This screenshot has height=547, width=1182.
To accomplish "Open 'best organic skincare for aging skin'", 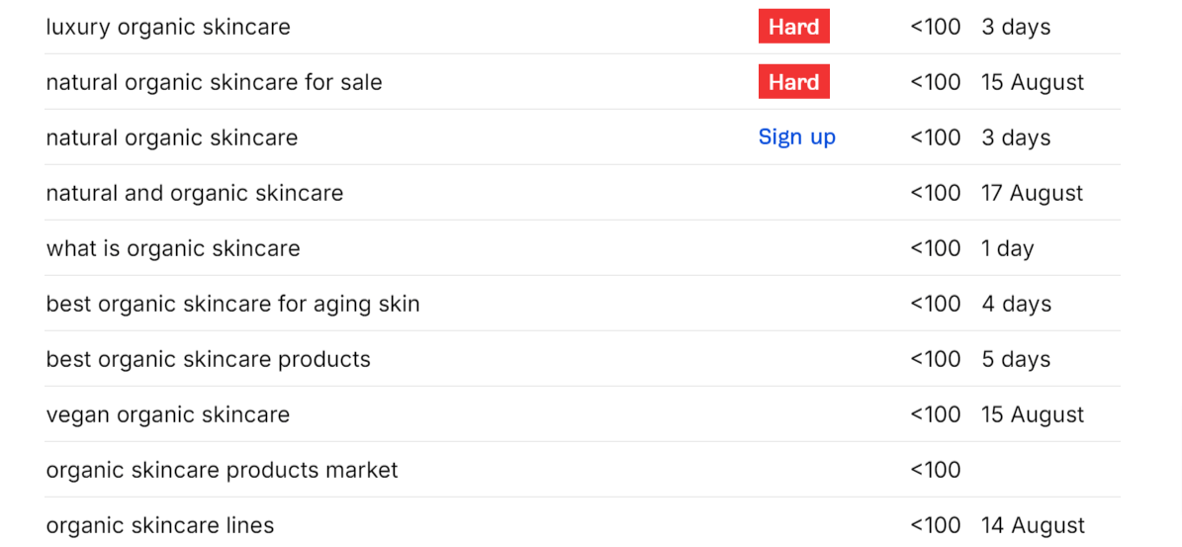I will pyautogui.click(x=232, y=305).
